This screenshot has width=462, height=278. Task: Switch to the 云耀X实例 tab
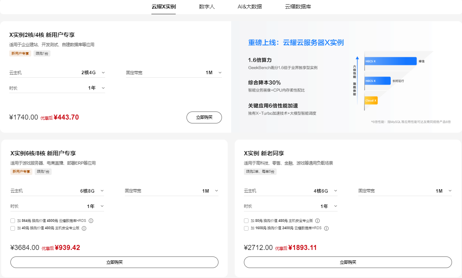click(163, 7)
